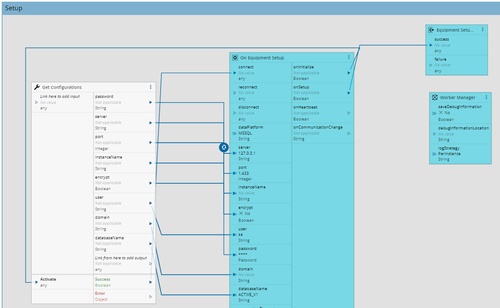Image resolution: width=500 pixels, height=308 pixels.
Task: Click the Worker Manager node icon
Action: [x=435, y=97]
